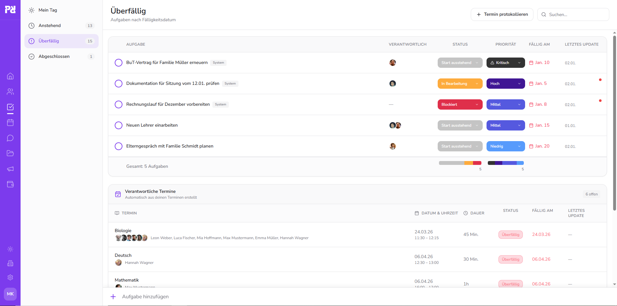Click the status distribution bar in the footer
617x306 pixels.
pos(460,163)
